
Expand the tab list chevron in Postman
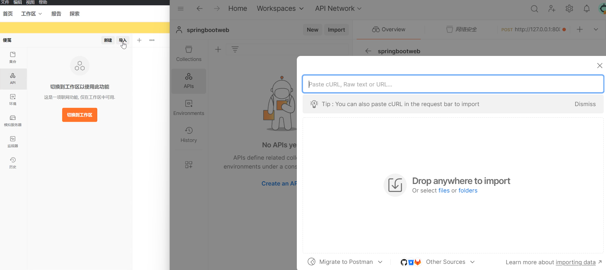[x=596, y=30]
